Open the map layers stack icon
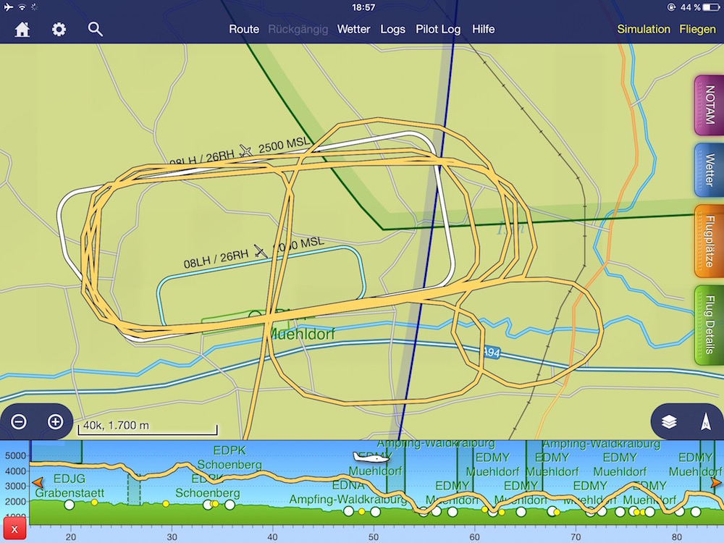This screenshot has width=724, height=543. click(x=669, y=422)
